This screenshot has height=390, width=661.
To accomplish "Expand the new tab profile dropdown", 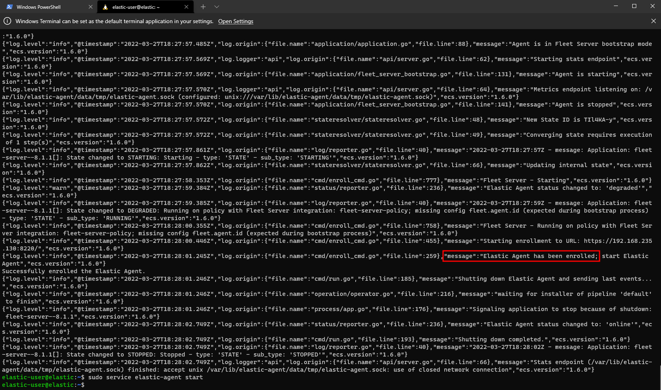I will click(217, 7).
